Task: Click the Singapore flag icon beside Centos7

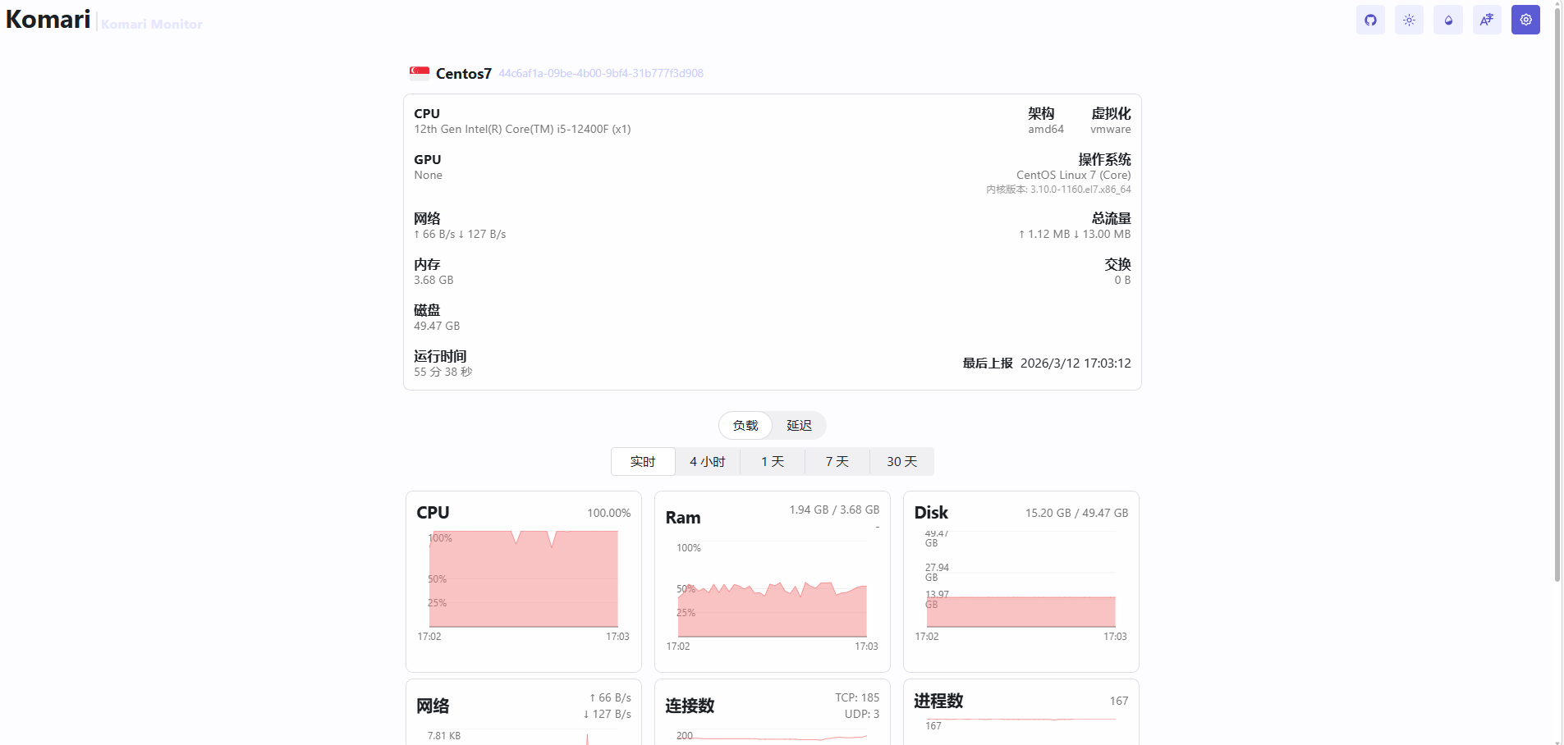Action: pos(420,73)
